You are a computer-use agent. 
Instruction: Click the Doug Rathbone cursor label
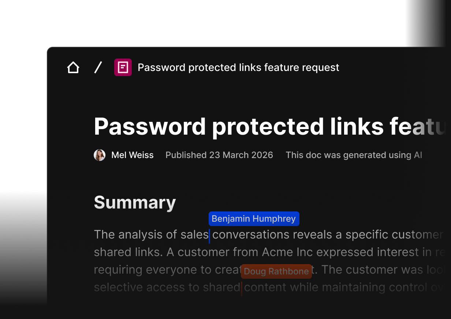(276, 271)
